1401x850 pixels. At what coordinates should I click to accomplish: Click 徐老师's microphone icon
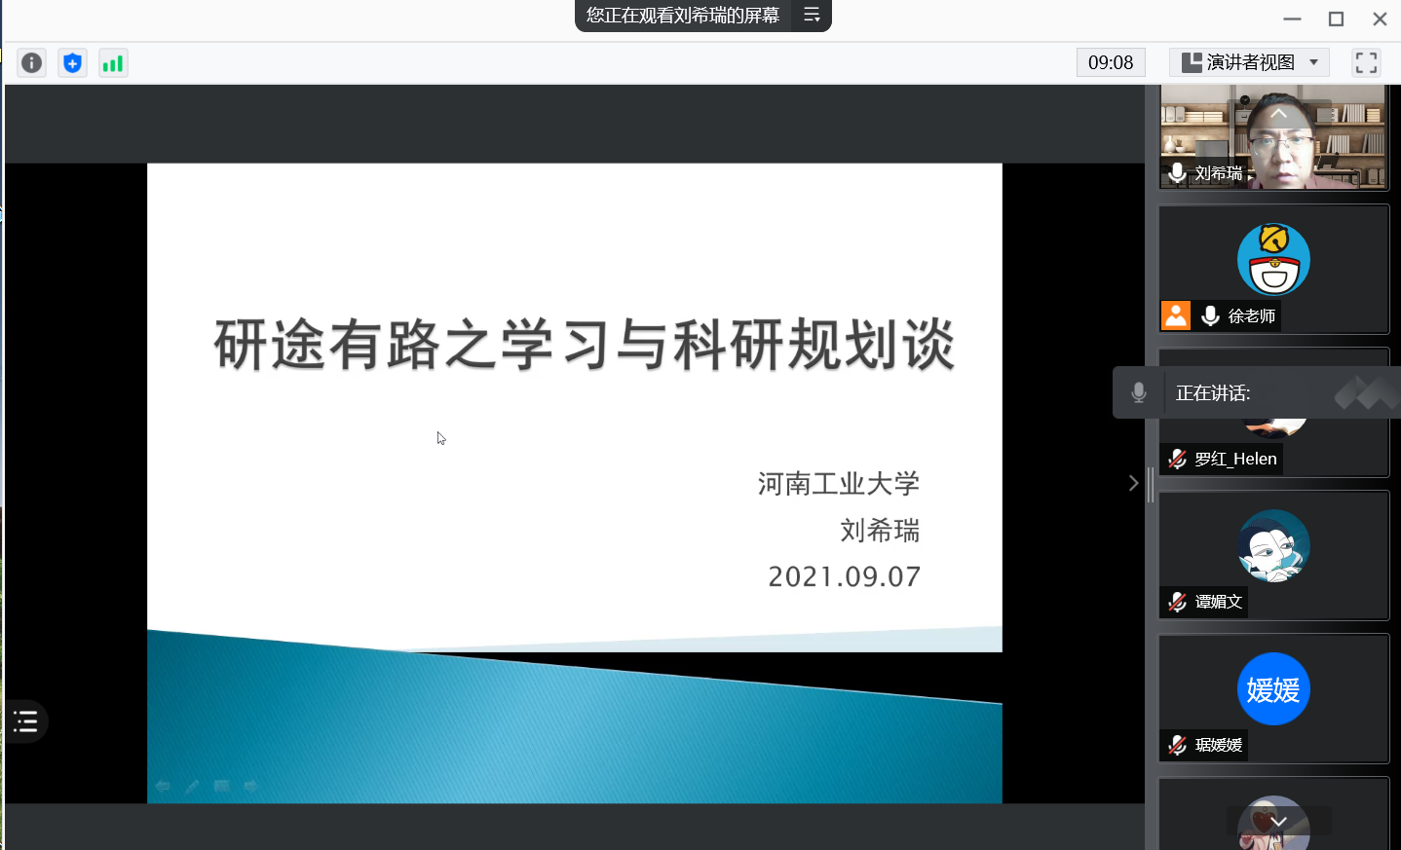[x=1211, y=315]
